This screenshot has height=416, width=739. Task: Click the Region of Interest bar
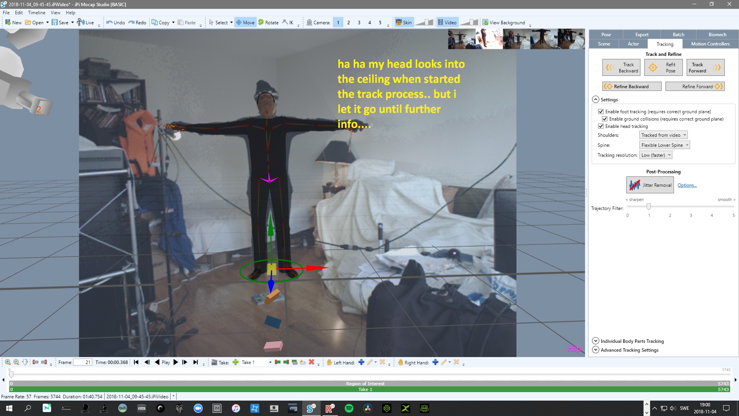(x=369, y=384)
